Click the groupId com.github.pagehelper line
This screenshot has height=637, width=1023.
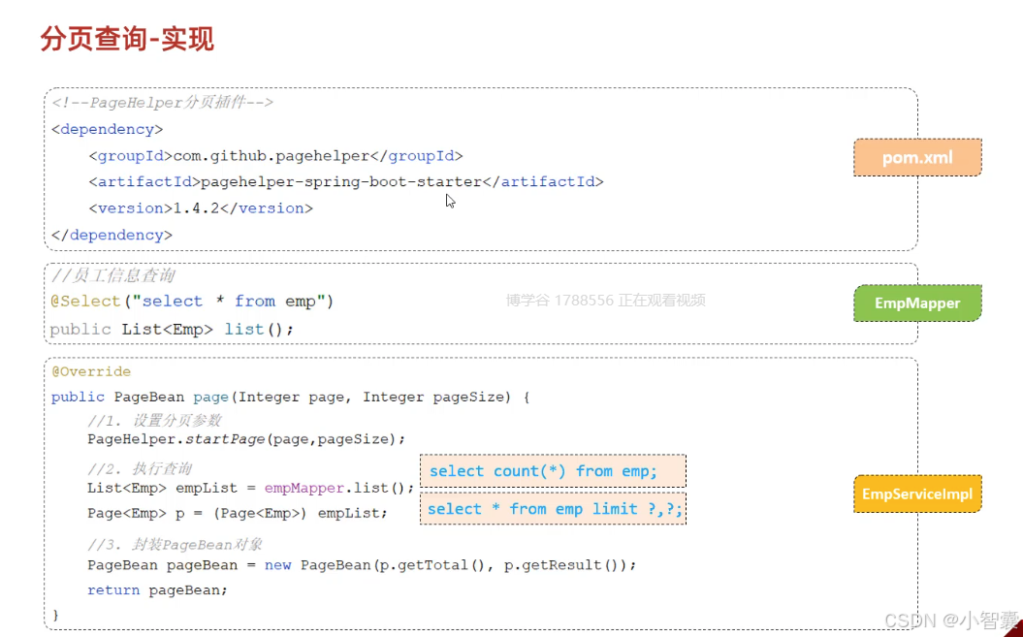(276, 156)
